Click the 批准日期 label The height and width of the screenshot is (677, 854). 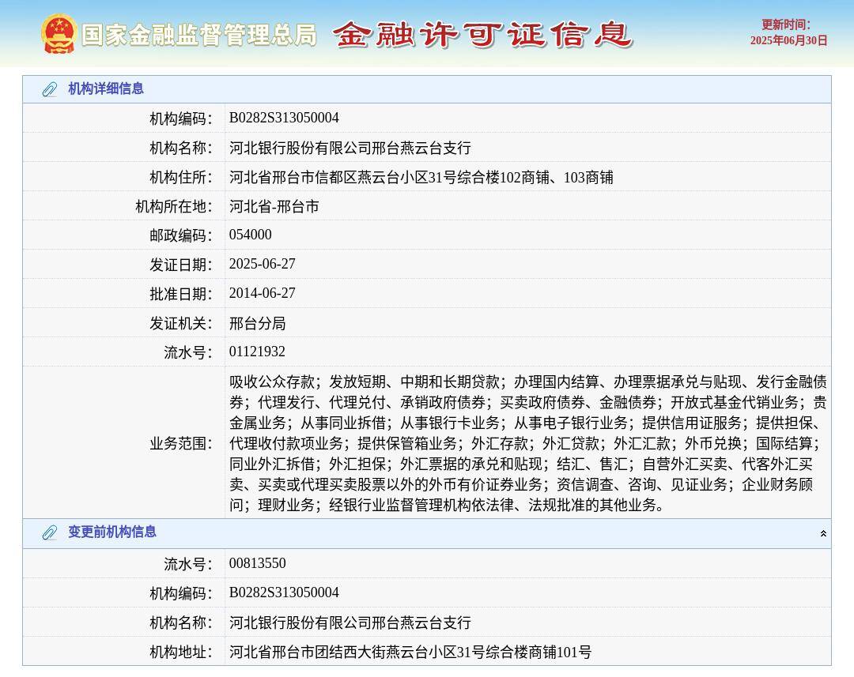181,294
